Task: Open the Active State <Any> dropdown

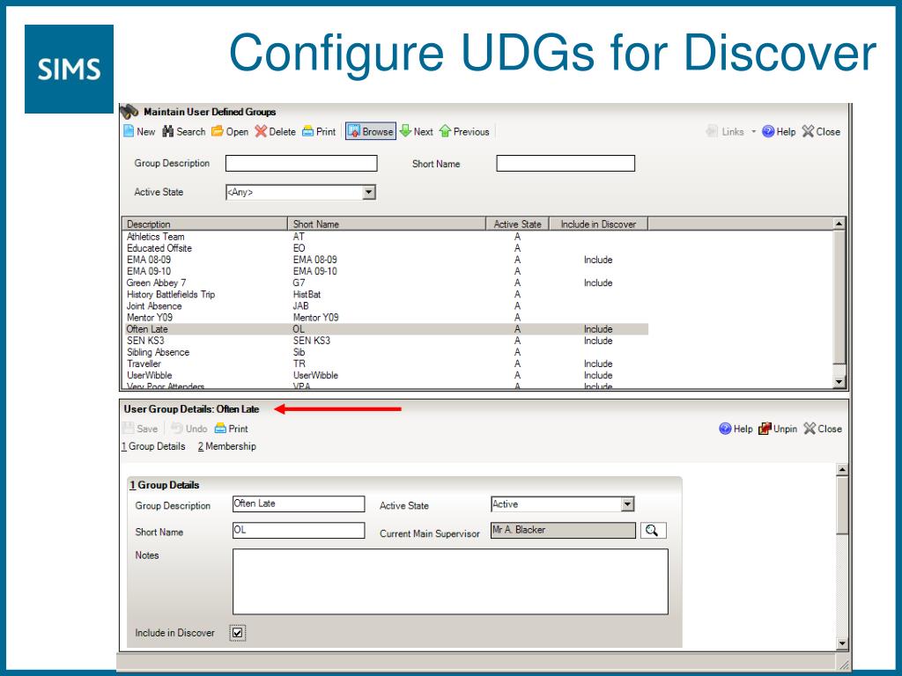Action: (x=369, y=192)
